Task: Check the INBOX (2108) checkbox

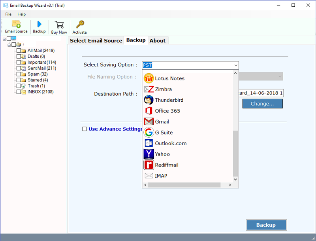Action: coord(19,92)
